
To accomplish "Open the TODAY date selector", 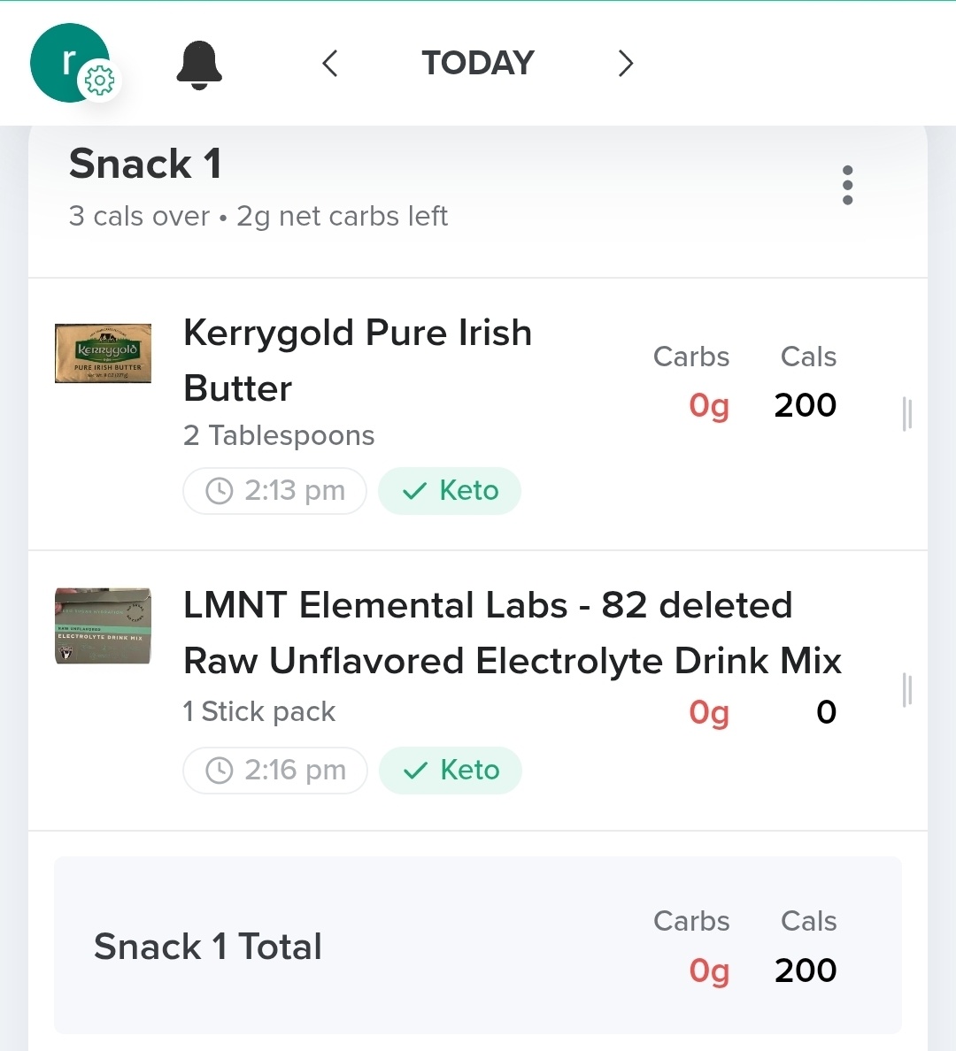I will point(478,64).
